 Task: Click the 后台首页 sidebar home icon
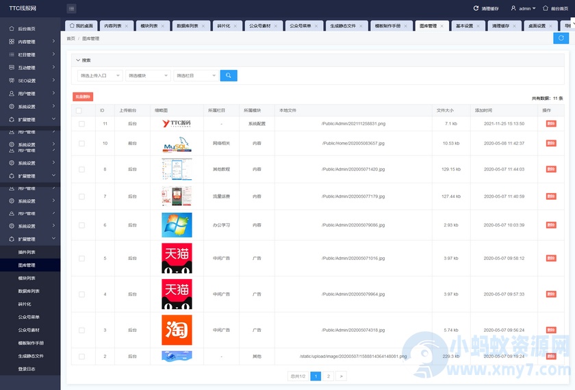coord(12,29)
